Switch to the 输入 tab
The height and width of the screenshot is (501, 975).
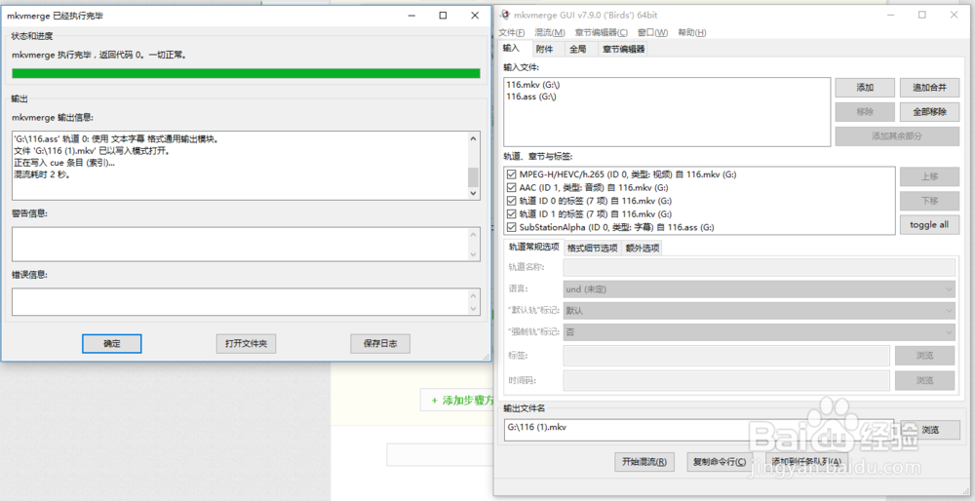511,49
